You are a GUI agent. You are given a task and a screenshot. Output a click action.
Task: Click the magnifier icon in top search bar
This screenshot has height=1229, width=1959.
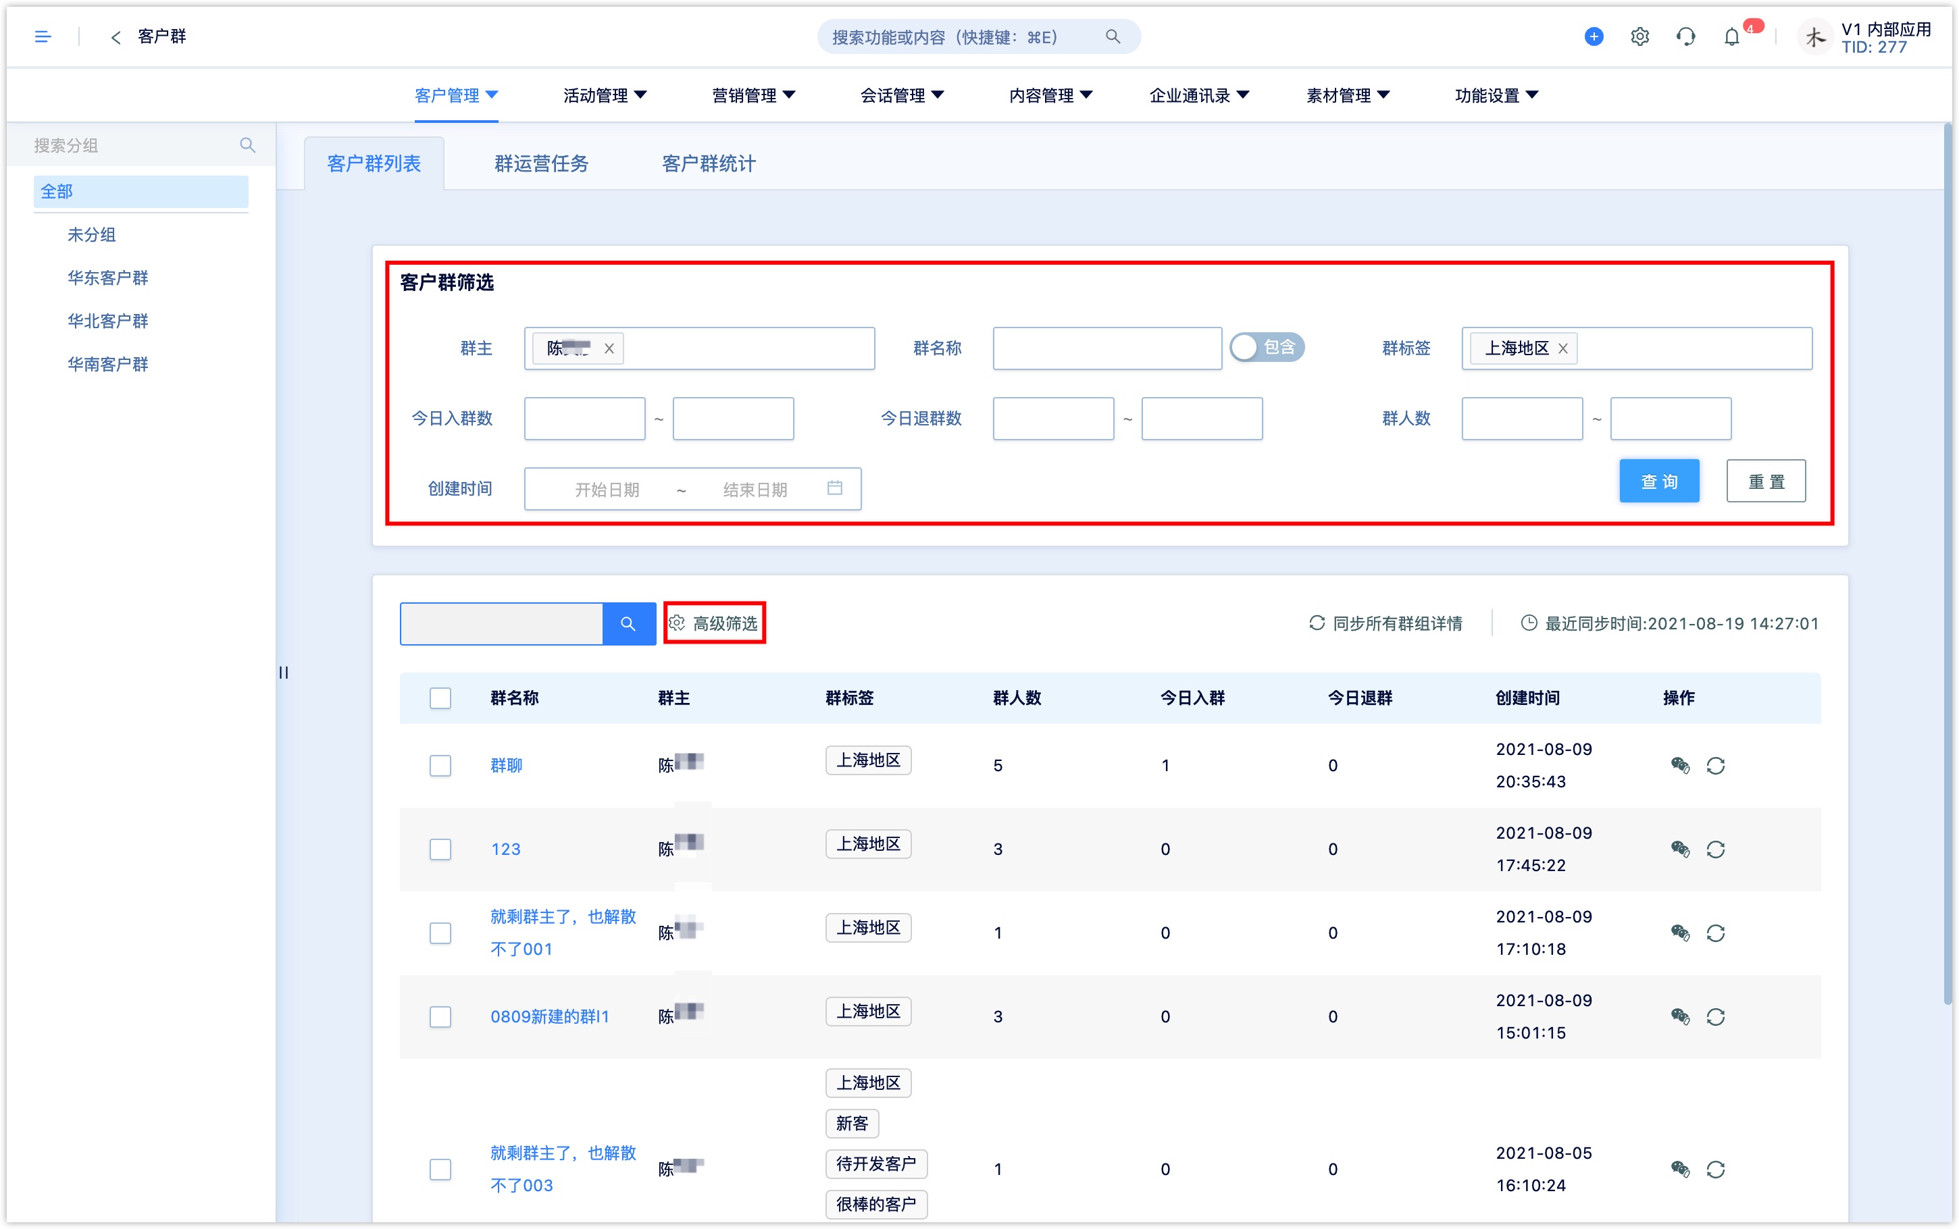pyautogui.click(x=1113, y=36)
